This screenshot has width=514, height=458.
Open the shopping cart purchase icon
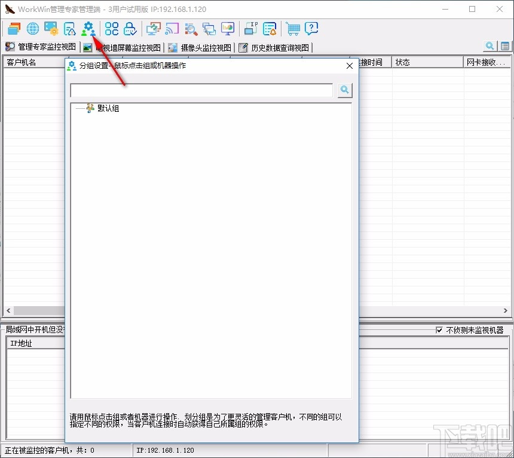292,28
